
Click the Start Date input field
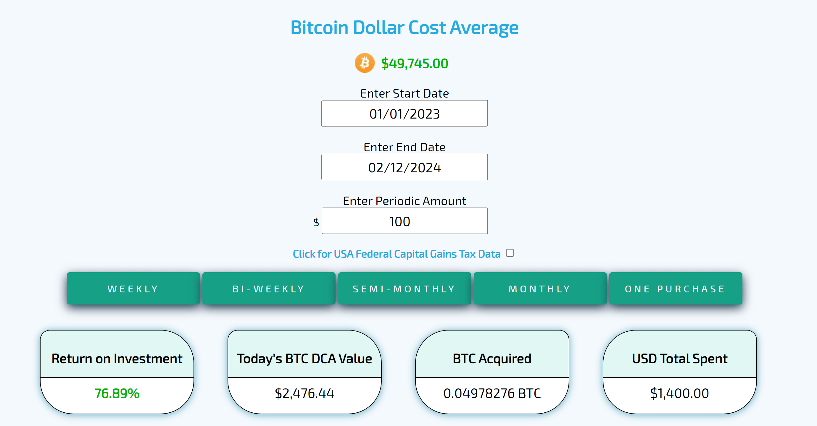tap(405, 114)
